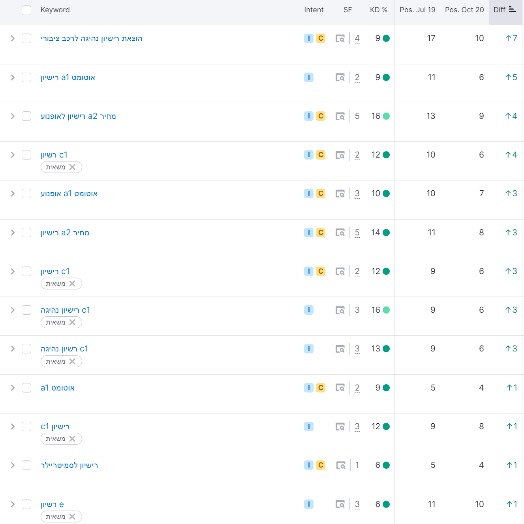Open keyword link הוצאת רישיון נהיגה לרכב ציבורי

(92, 38)
